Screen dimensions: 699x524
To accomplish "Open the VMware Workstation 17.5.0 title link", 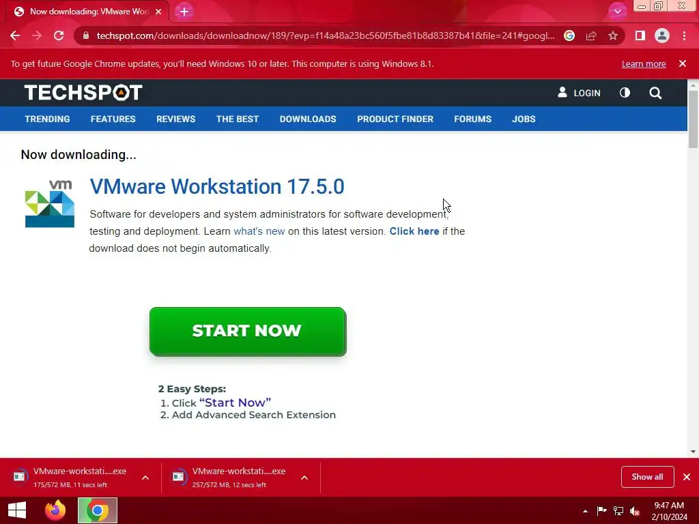I will tap(217, 186).
